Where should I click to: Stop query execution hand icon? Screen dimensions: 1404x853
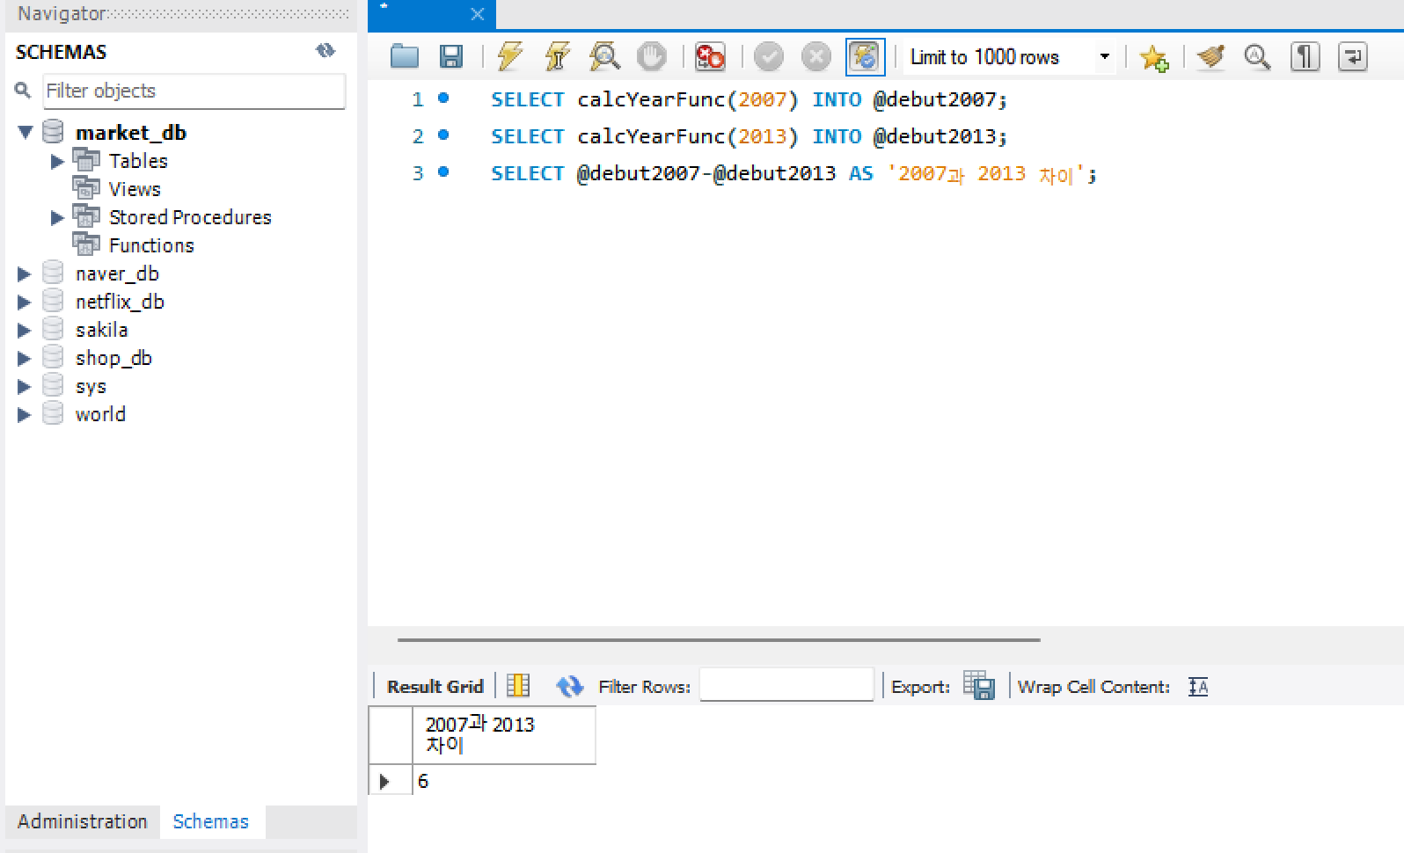coord(652,57)
